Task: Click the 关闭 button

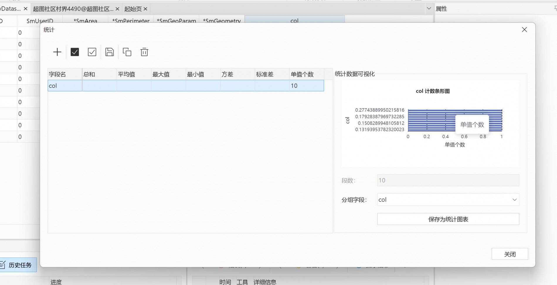Action: coord(510,254)
